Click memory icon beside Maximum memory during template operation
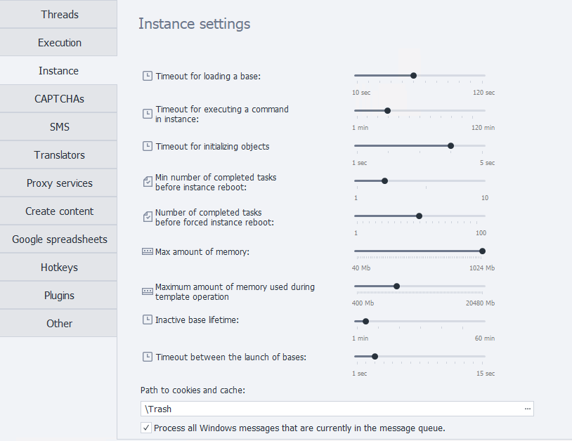The height and width of the screenshot is (441, 572). [148, 291]
